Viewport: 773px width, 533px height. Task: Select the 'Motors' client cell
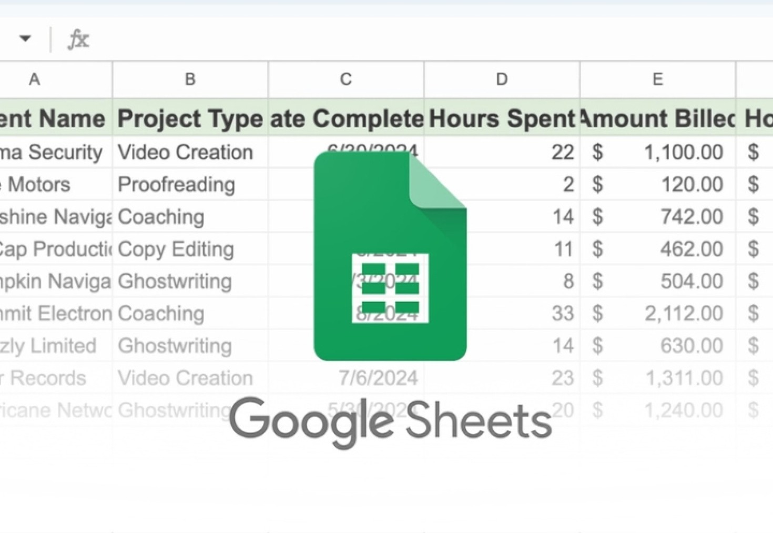(56, 184)
